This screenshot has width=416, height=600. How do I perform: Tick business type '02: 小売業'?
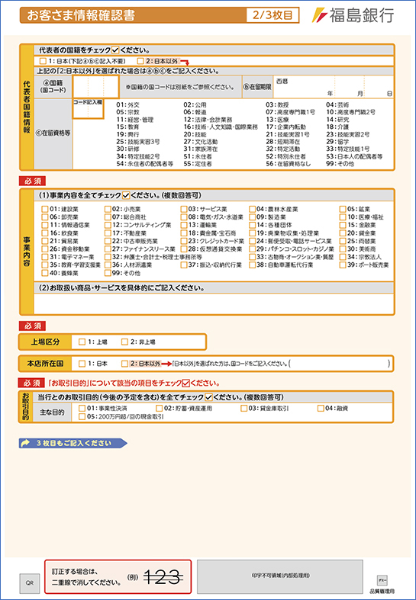[x=108, y=210]
